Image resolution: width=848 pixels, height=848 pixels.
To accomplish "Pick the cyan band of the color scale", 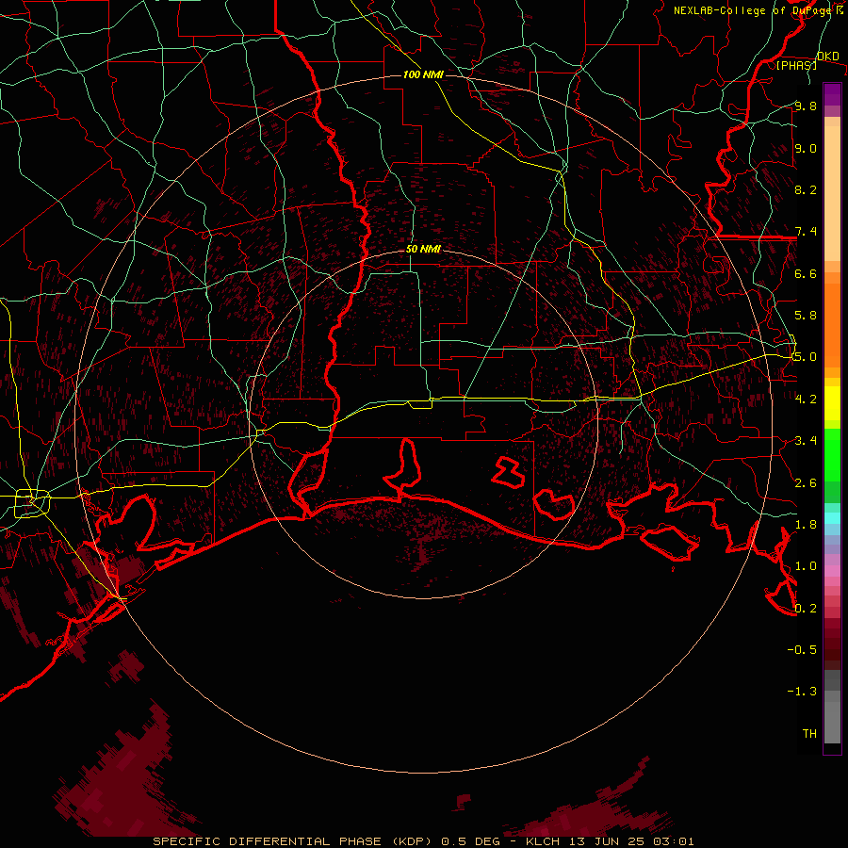I will click(832, 518).
